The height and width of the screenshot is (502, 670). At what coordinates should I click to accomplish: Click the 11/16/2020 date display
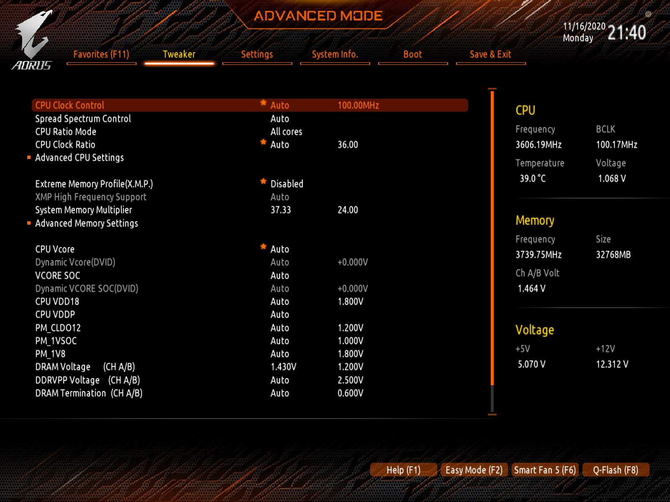(584, 26)
